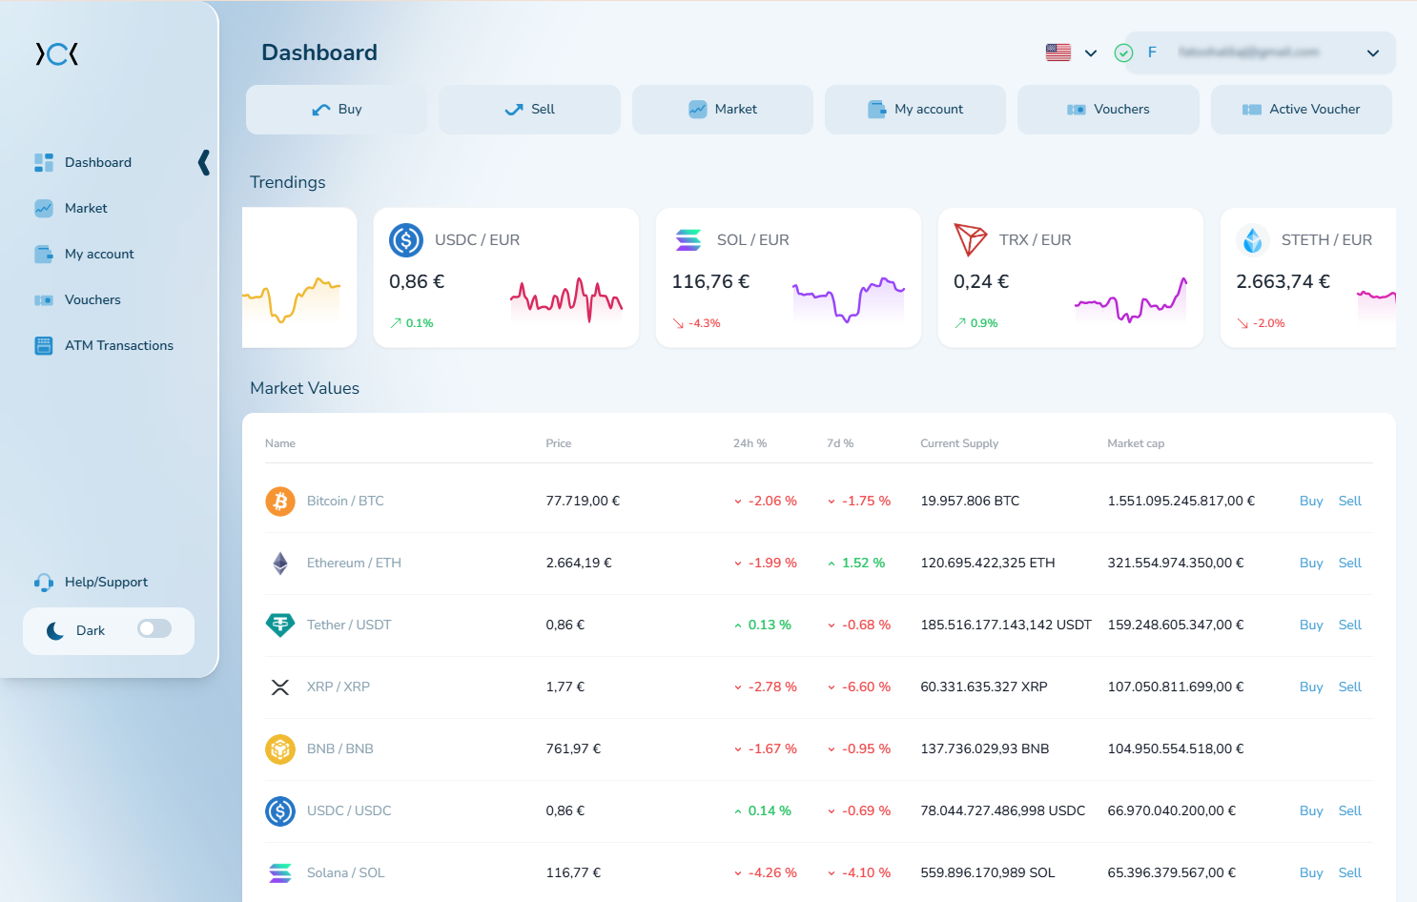This screenshot has height=902, width=1417.
Task: Click the Ethereum logo icon
Action: pos(280,563)
